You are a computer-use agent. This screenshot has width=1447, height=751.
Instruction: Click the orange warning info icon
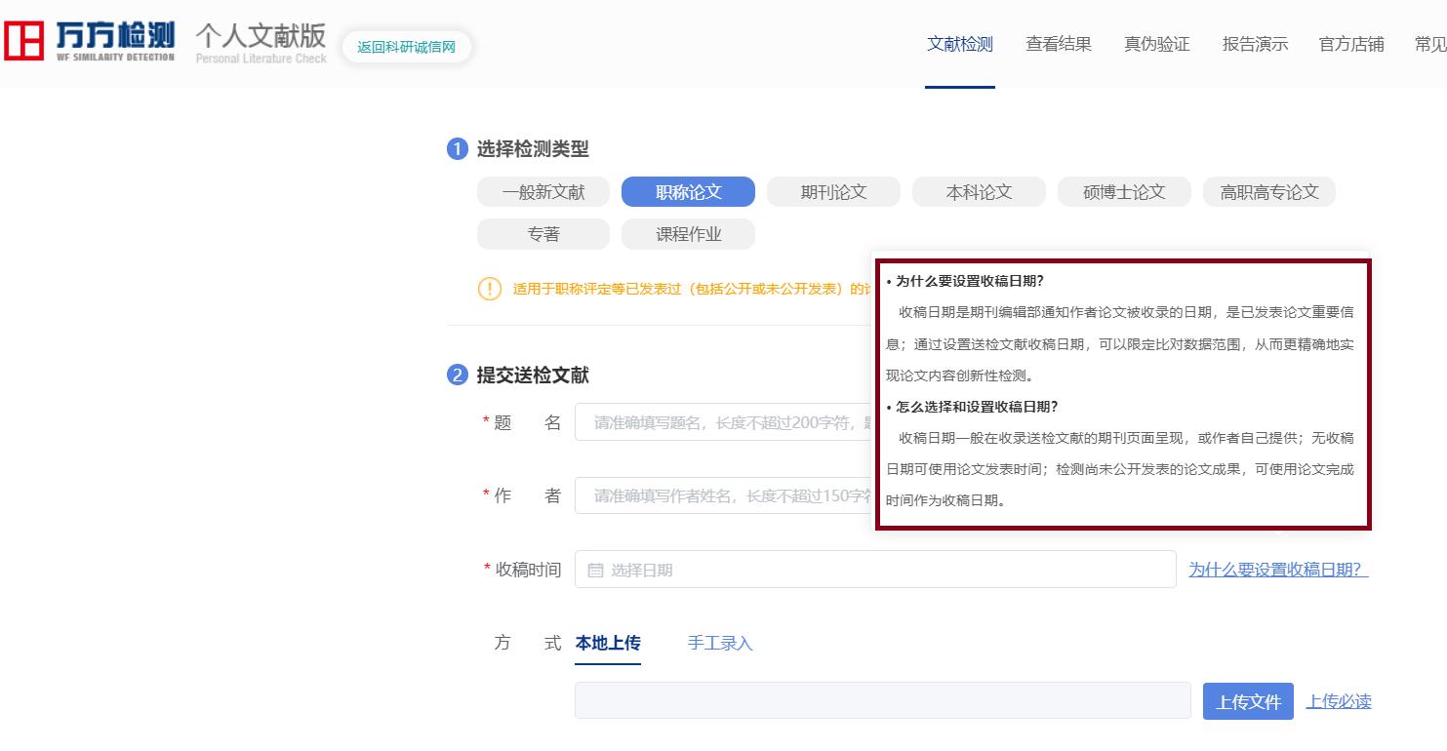pyautogui.click(x=490, y=289)
